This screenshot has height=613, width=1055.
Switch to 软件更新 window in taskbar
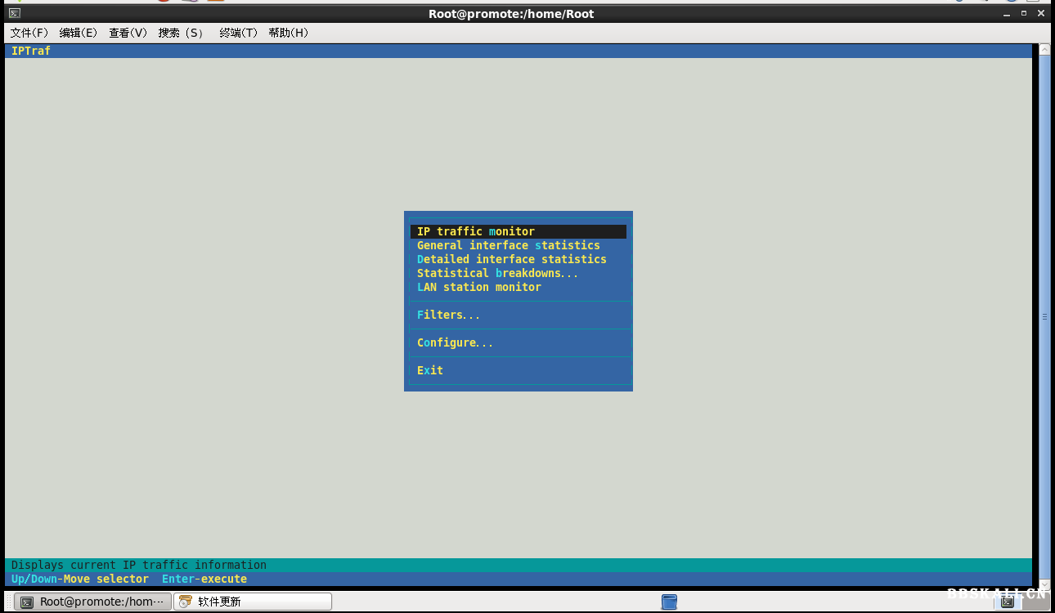[252, 602]
